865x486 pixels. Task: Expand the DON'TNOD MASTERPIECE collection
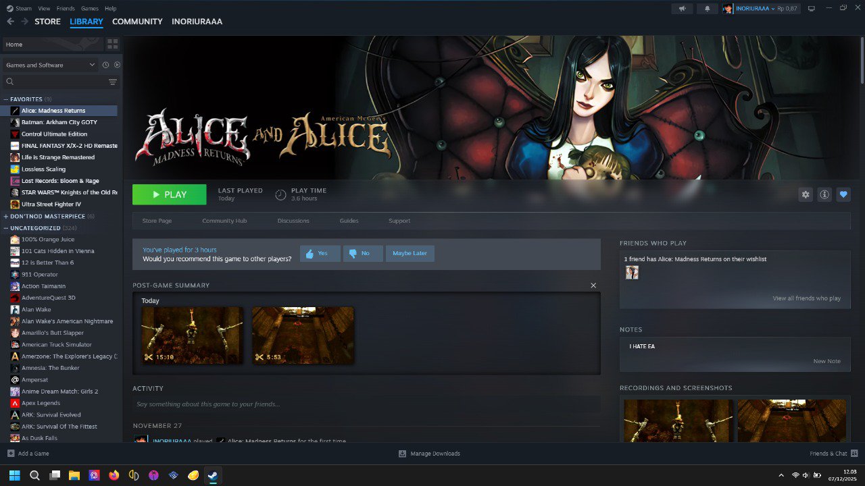point(6,217)
